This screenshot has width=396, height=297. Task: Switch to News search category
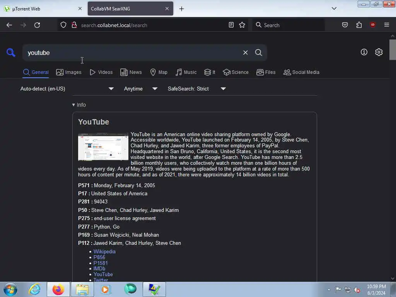point(131,72)
